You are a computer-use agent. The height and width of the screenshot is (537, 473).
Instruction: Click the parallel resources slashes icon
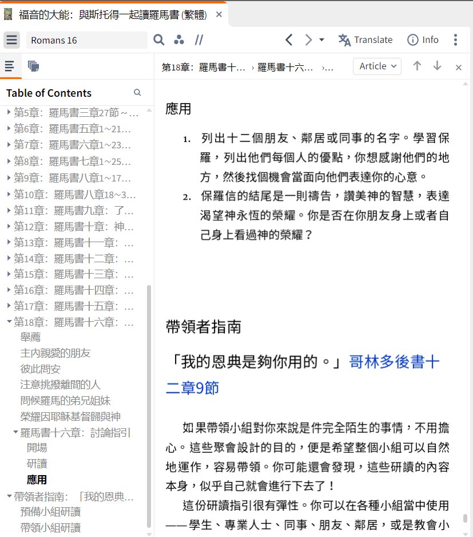click(x=199, y=40)
